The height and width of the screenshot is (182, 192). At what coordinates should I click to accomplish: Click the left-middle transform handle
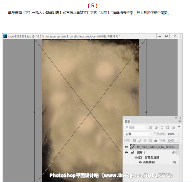point(35,112)
